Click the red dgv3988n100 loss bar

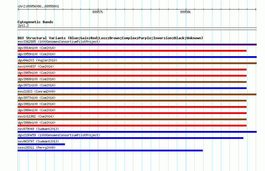point(132,126)
